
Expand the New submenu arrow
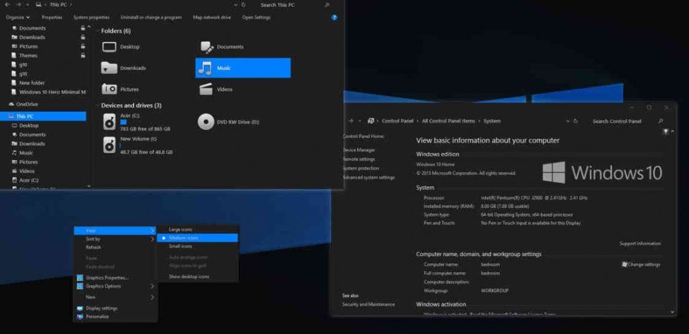[x=153, y=297]
